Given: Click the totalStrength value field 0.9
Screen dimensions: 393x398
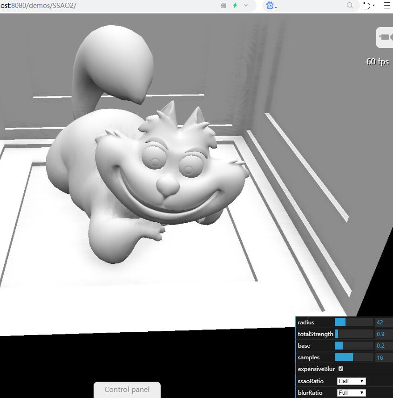Looking at the screenshot, I should [x=384, y=334].
